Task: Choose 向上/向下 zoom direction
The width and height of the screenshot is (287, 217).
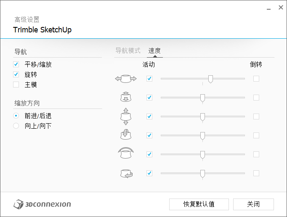Action: click(16, 126)
